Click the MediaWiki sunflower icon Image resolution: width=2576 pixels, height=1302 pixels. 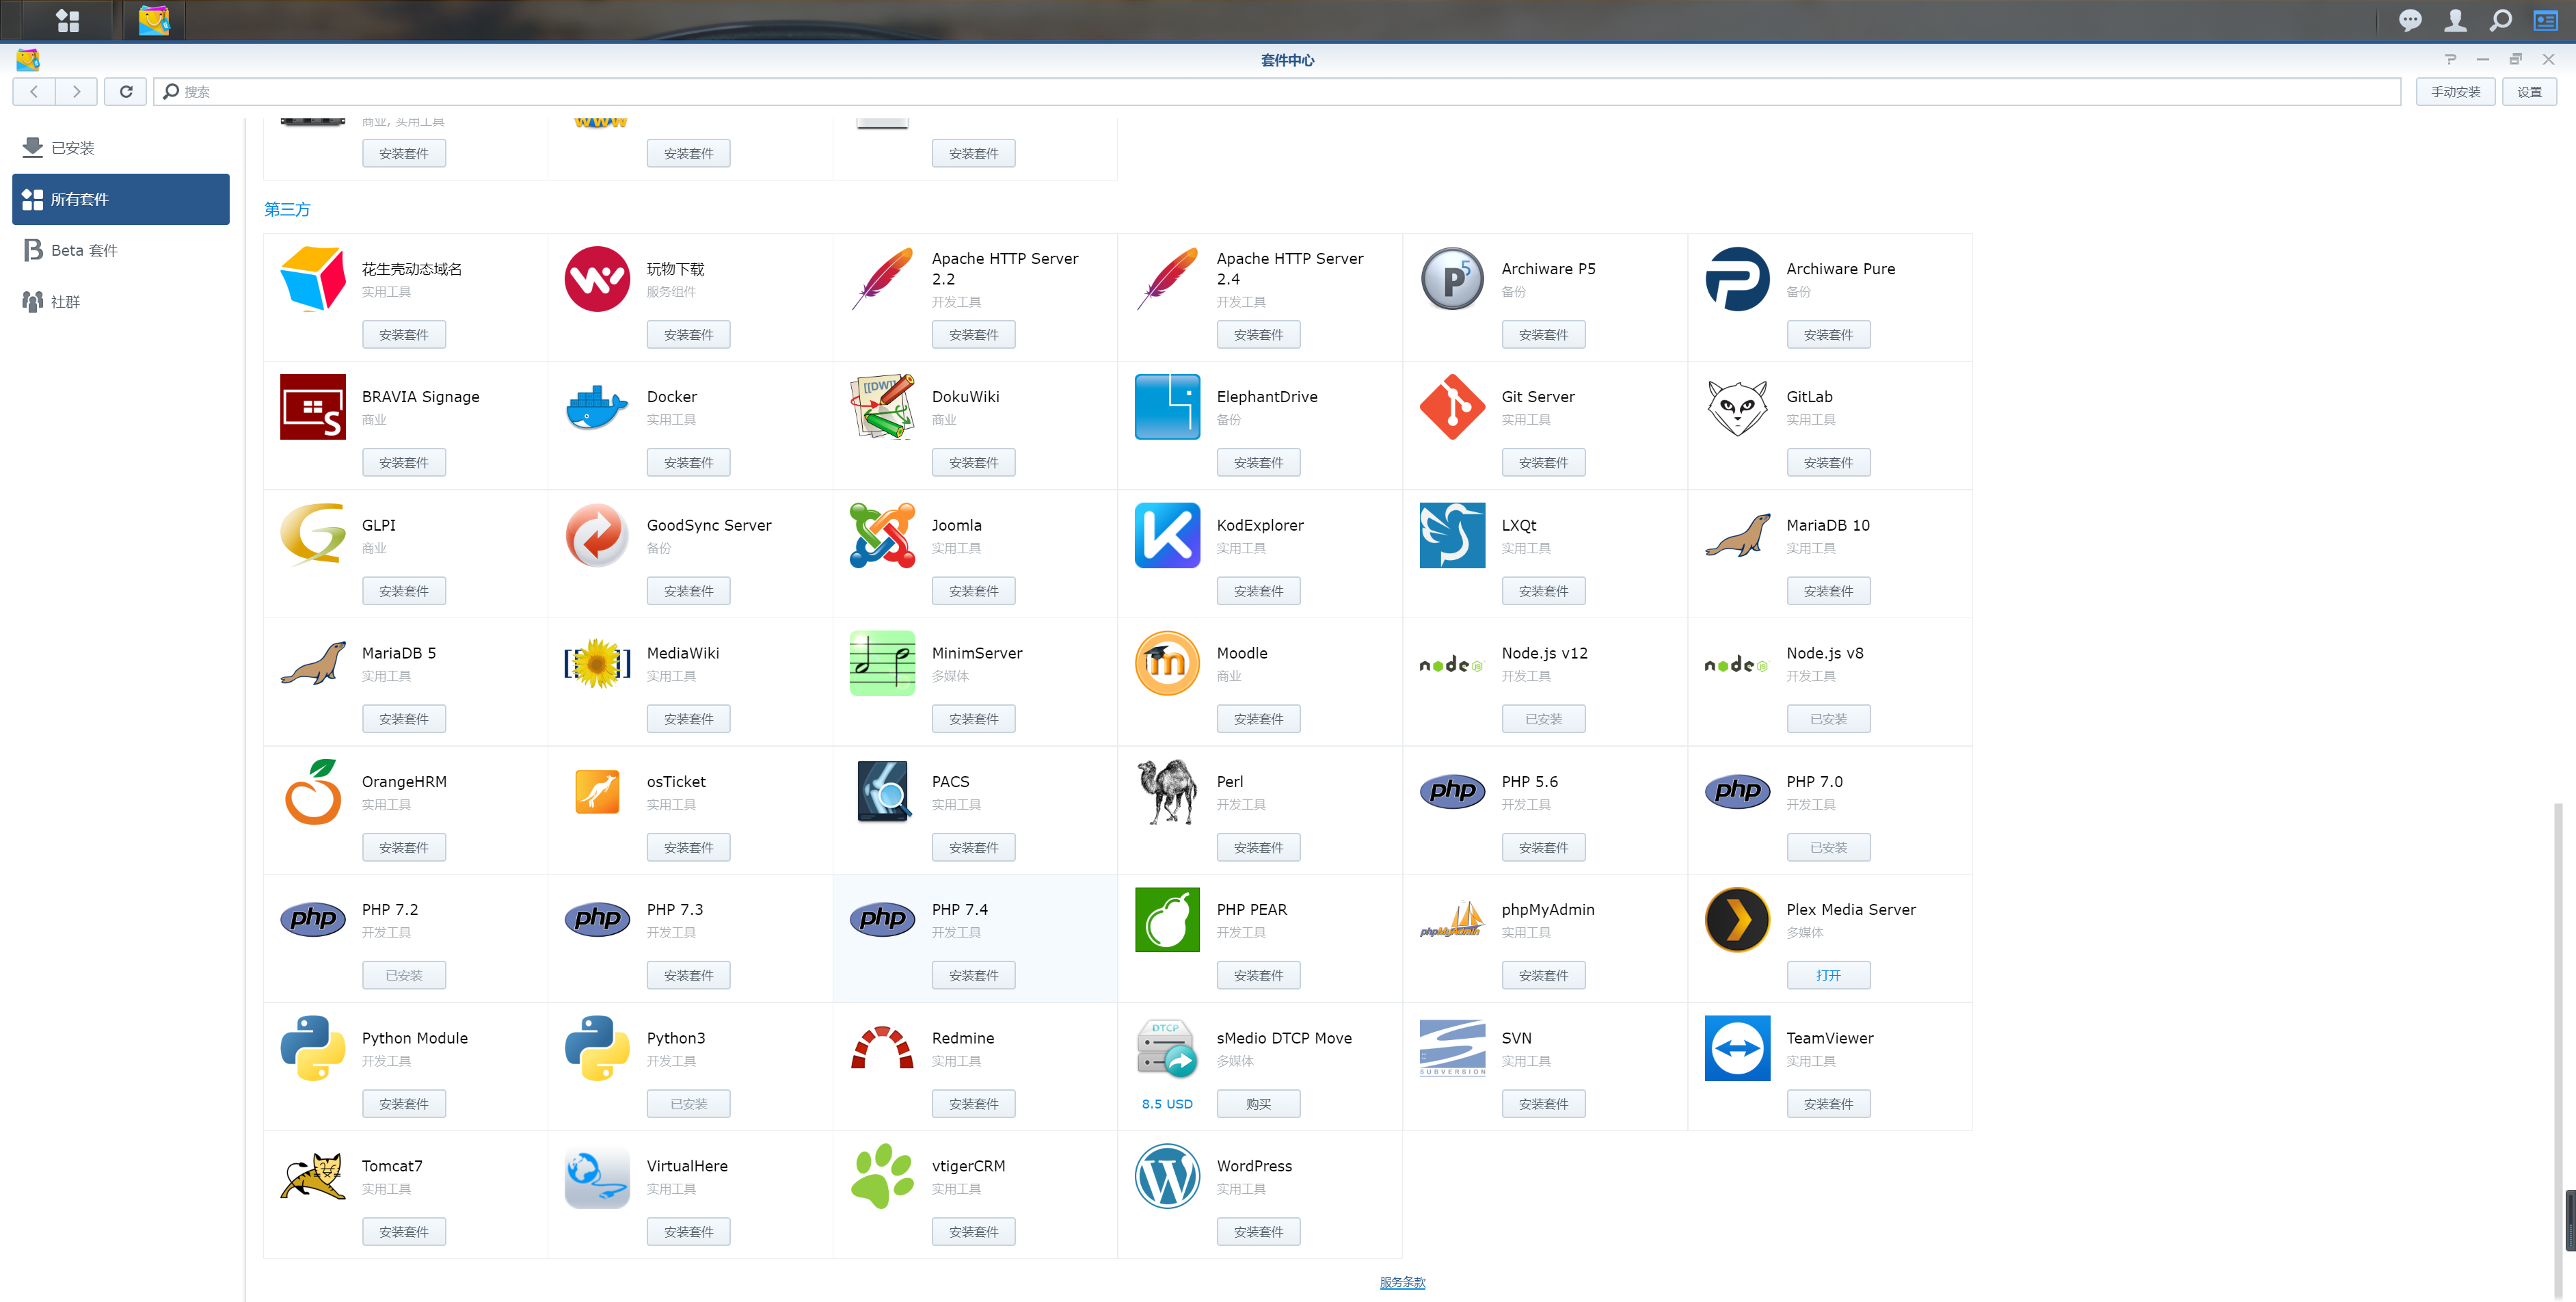tap(597, 663)
